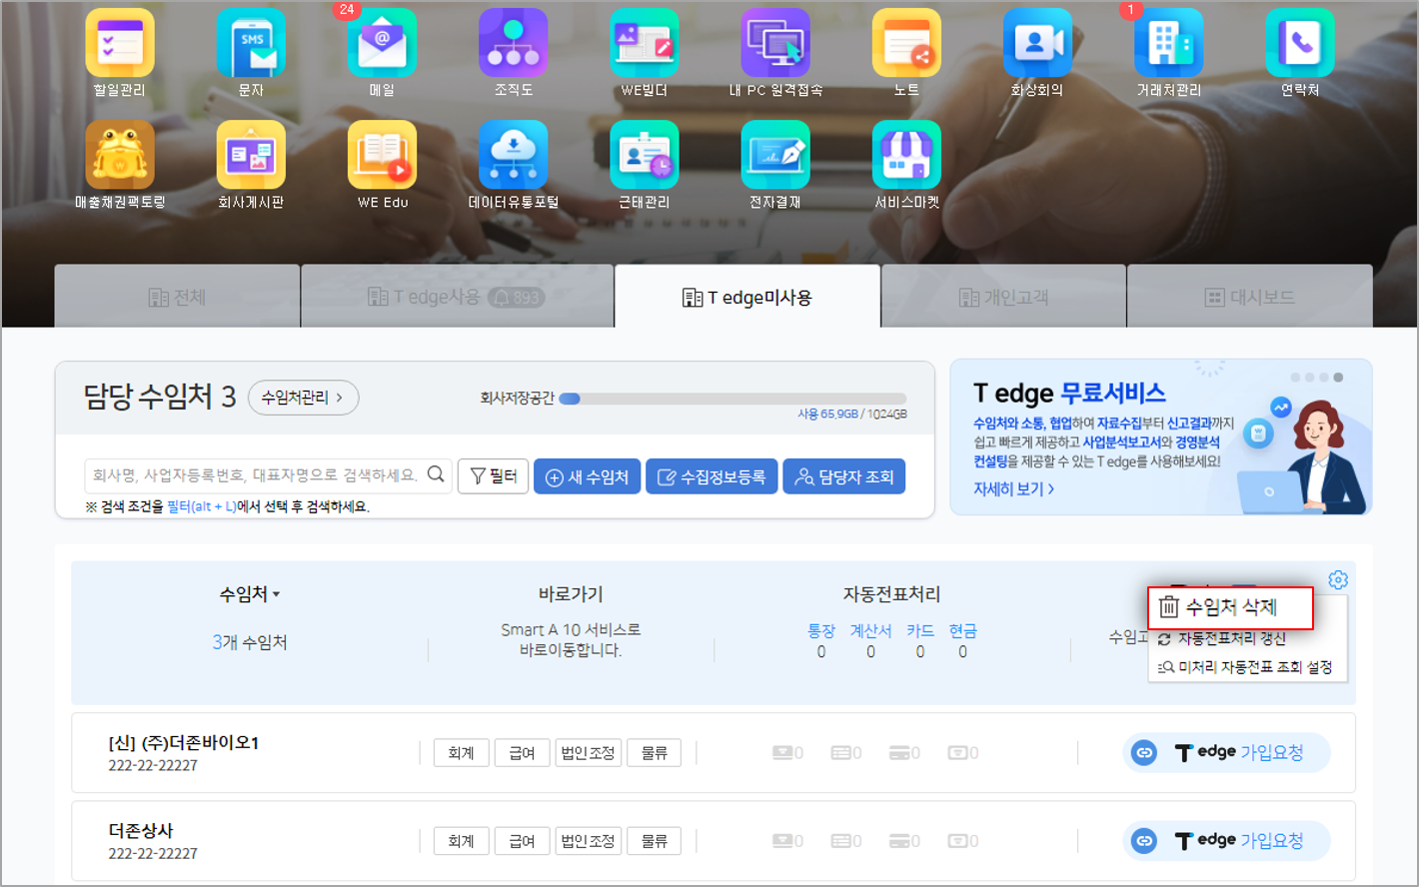1419x887 pixels.
Task: Click the settings gear above the client list
Action: [1338, 579]
